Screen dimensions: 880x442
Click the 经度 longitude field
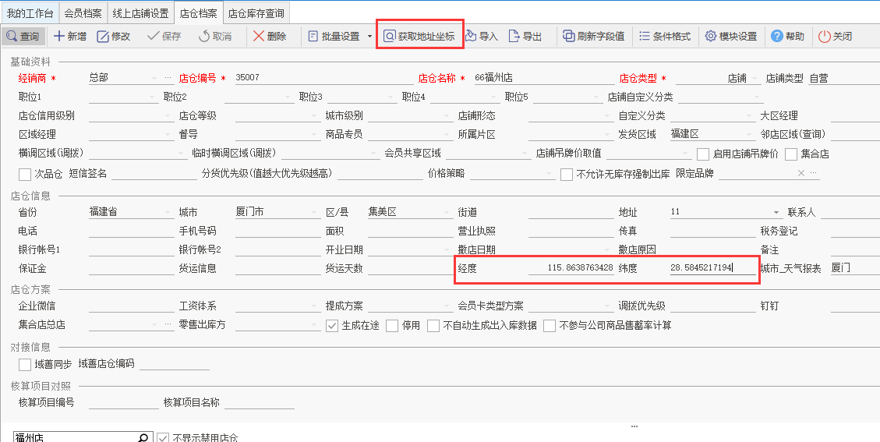click(571, 268)
